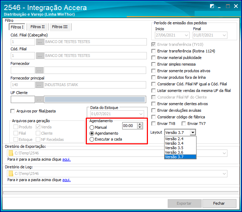Enable Enviar somente clientes ativos
The image size is (242, 212).
point(153,104)
